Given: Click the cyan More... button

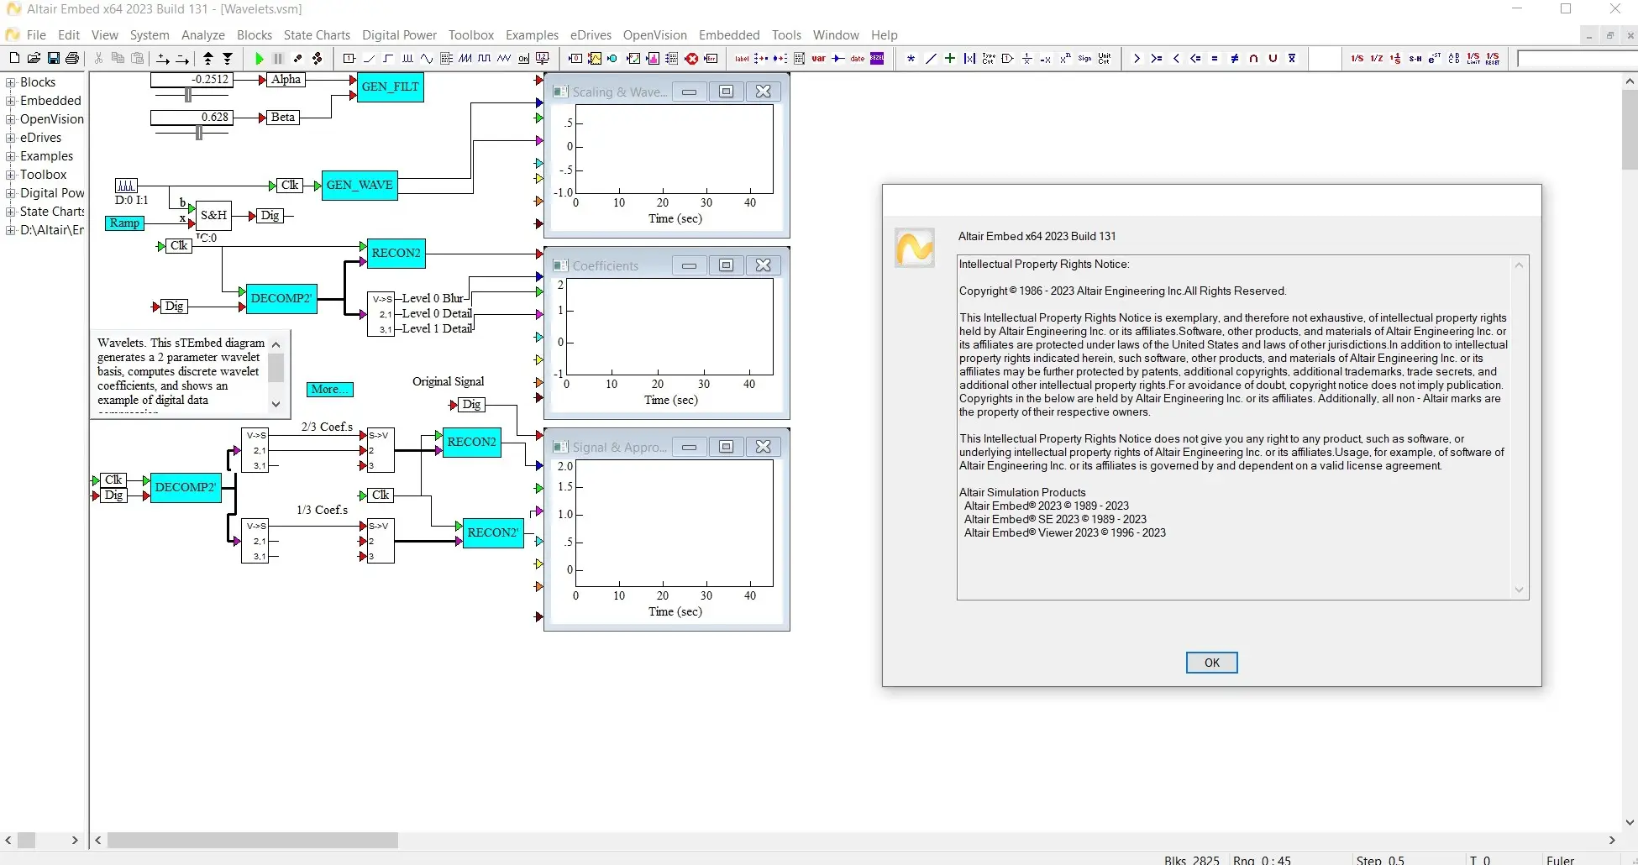Looking at the screenshot, I should coord(330,390).
